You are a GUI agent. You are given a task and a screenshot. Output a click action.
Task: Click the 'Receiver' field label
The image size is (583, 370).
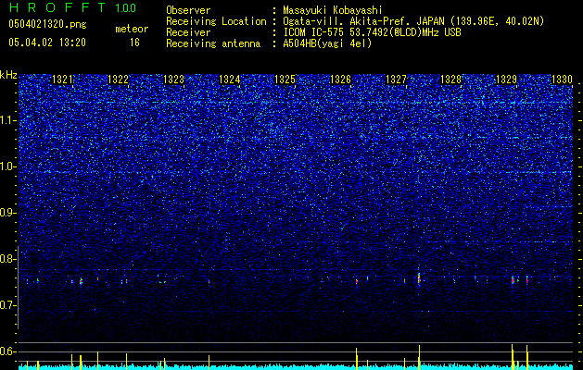188,32
